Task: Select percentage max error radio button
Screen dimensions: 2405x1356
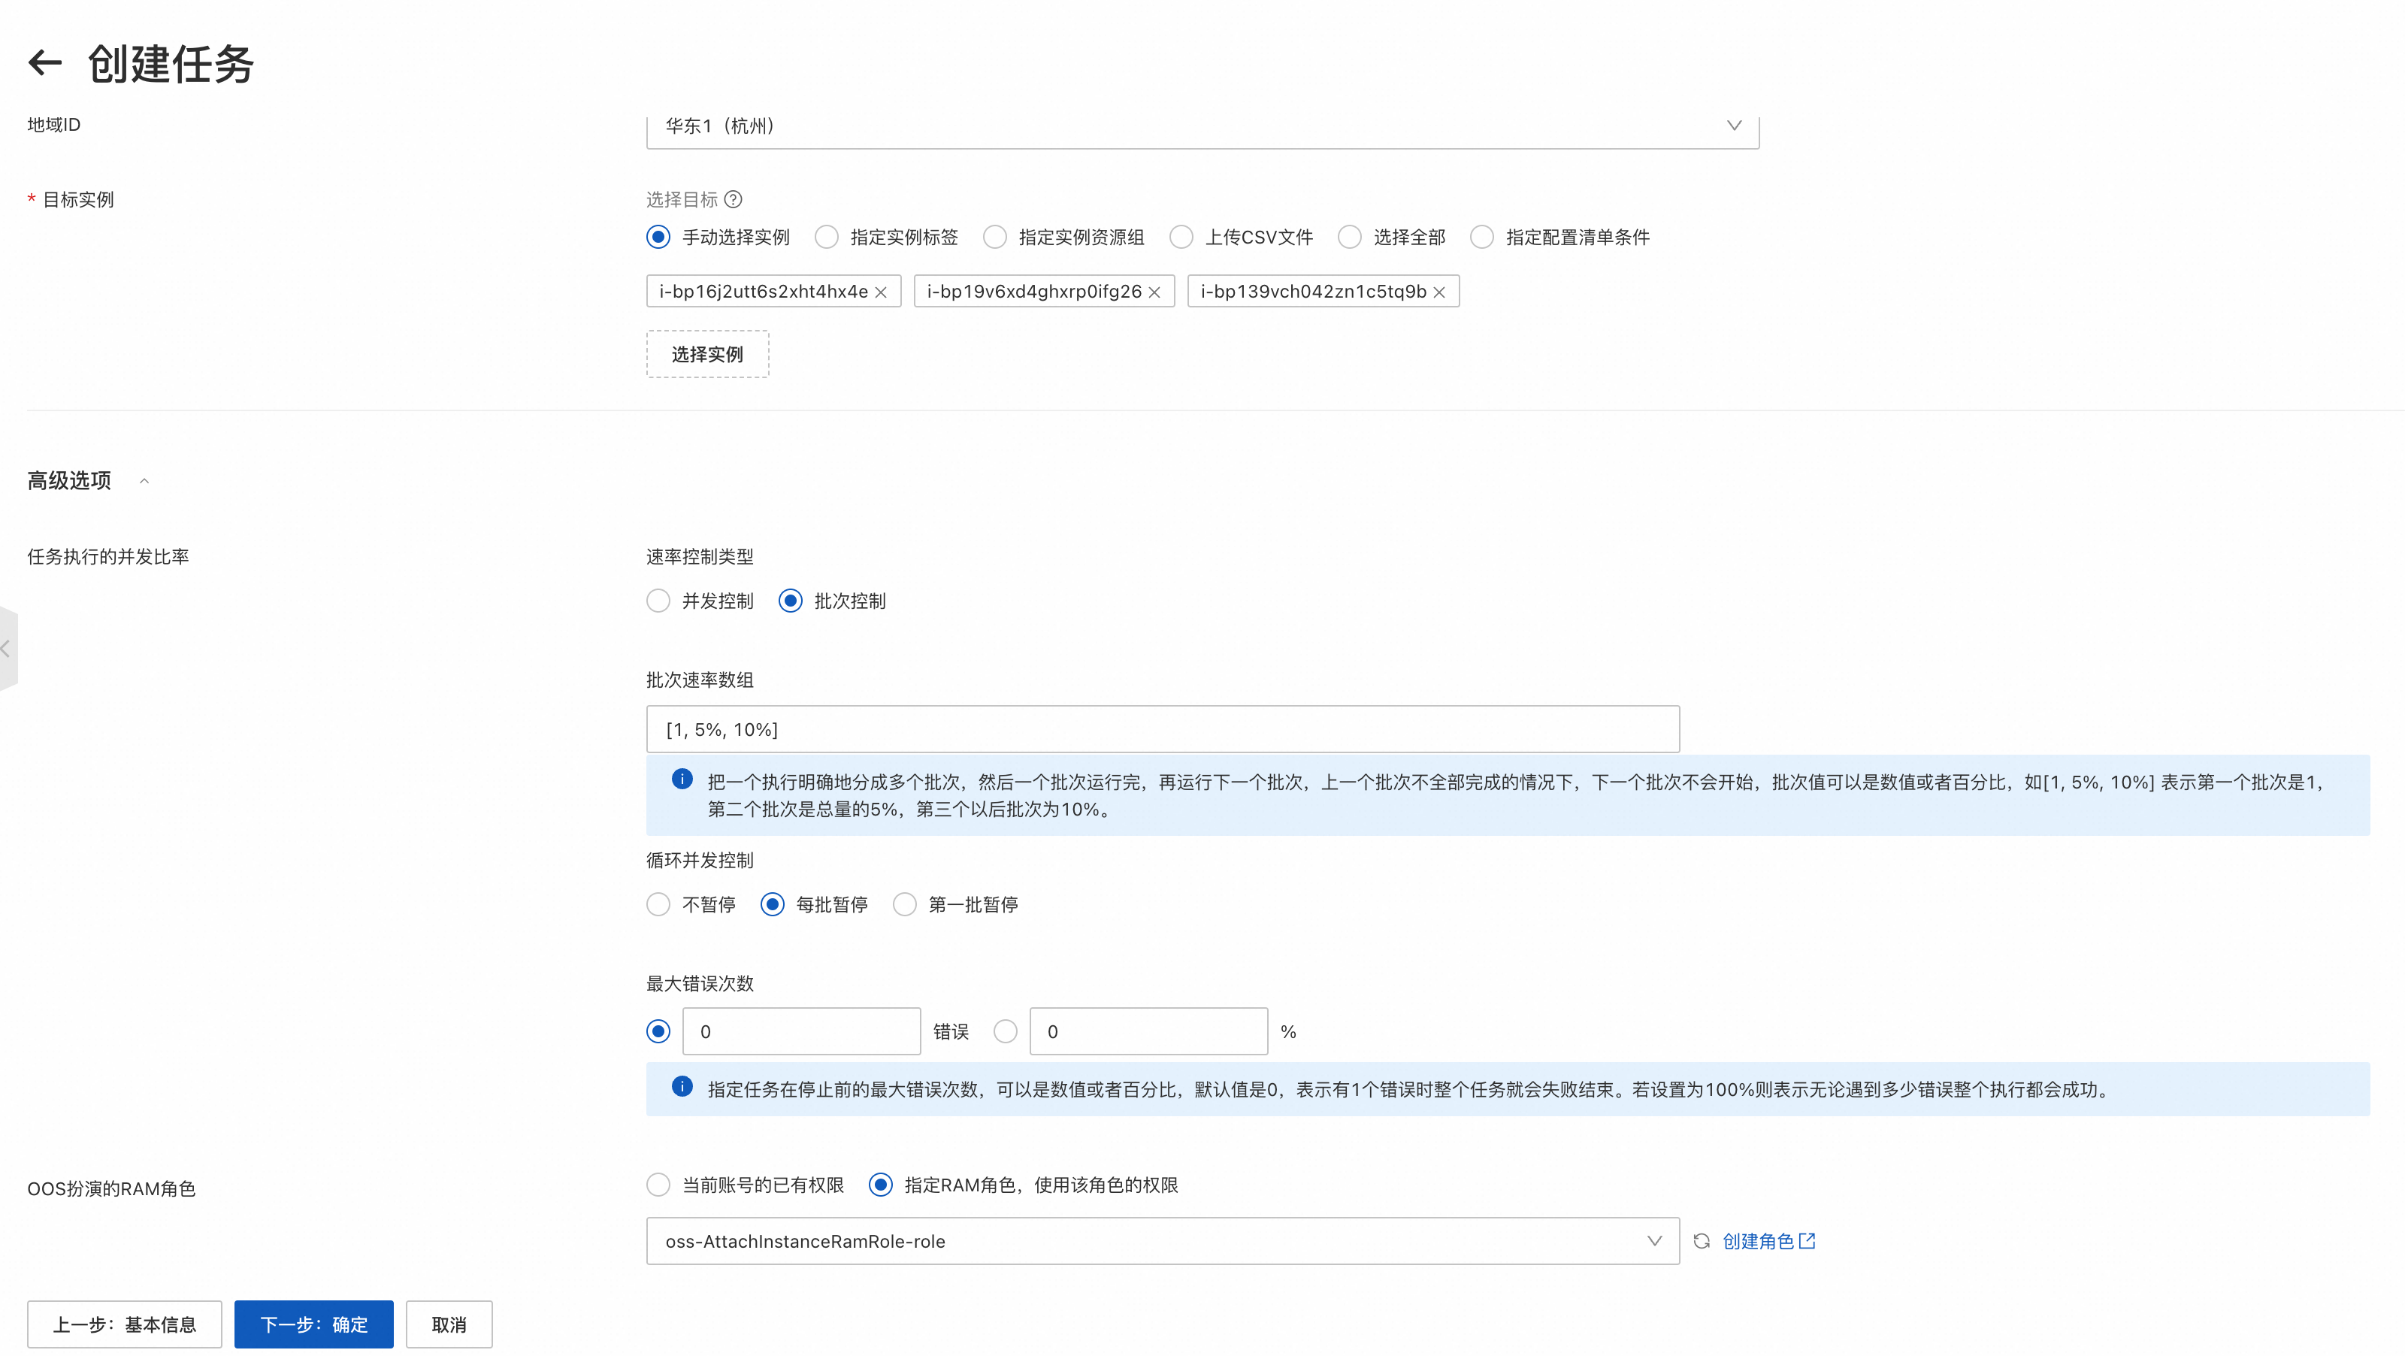Action: pyautogui.click(x=1006, y=1032)
